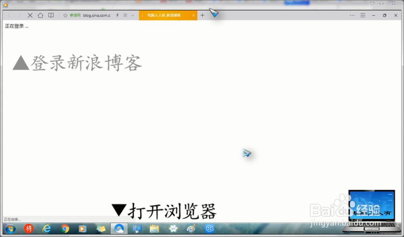
Task: Open the Windows Start menu
Action: coord(11,229)
